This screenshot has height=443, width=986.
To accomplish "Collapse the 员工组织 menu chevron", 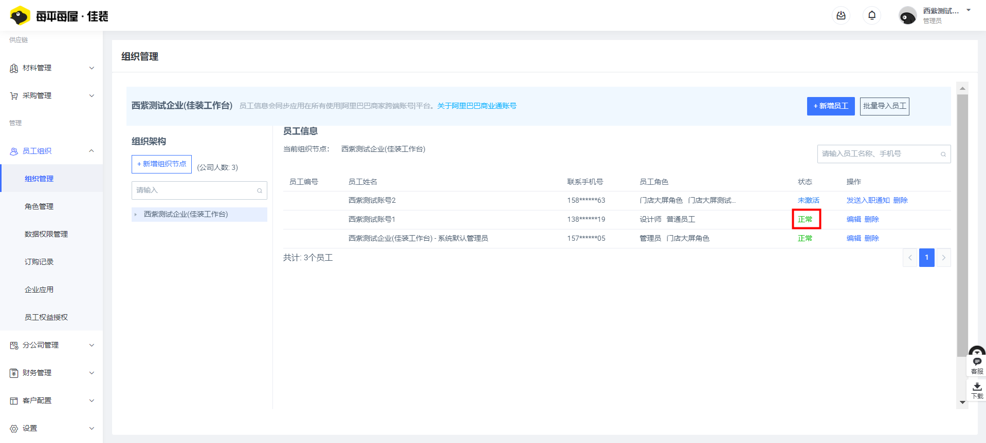I will 92,151.
